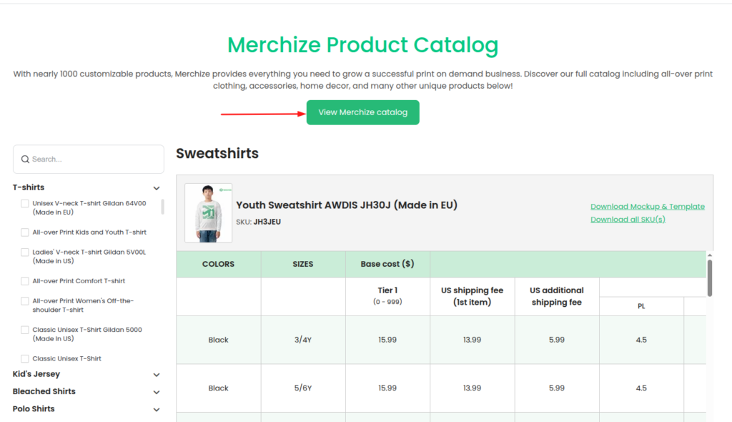Check Unisex V-neck T-shirt Gildan 64V00 checkbox
Viewport: 732px width, 422px height.
[25, 203]
